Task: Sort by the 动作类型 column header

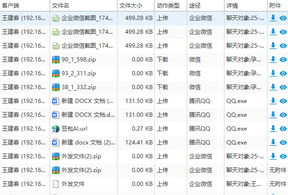Action: pyautogui.click(x=171, y=6)
